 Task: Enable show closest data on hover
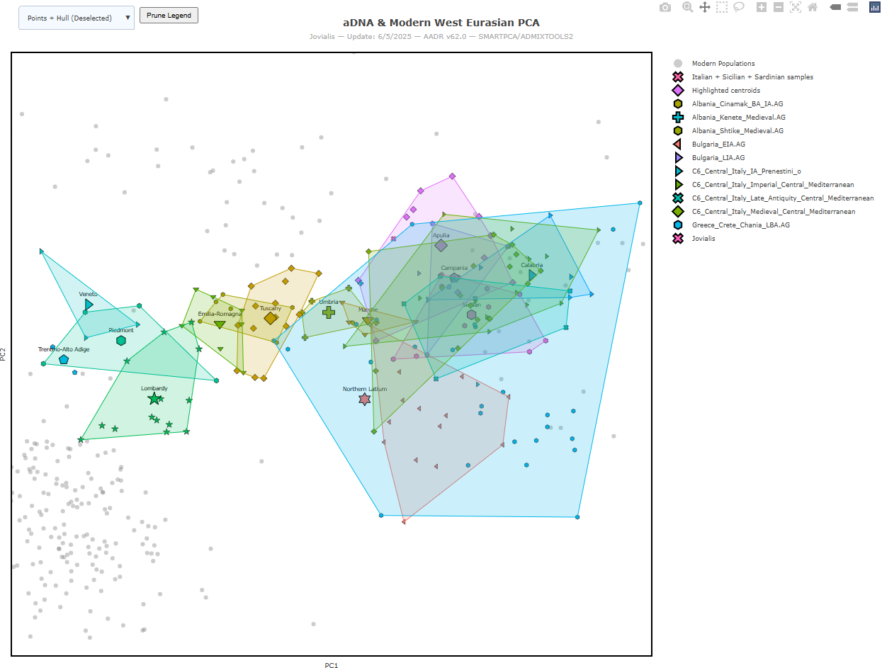coord(835,7)
